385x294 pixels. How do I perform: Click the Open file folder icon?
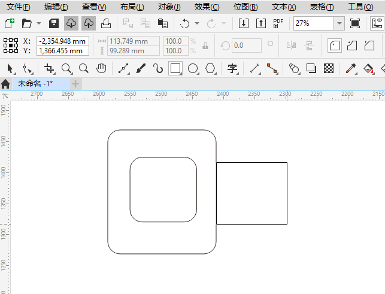[x=26, y=23]
